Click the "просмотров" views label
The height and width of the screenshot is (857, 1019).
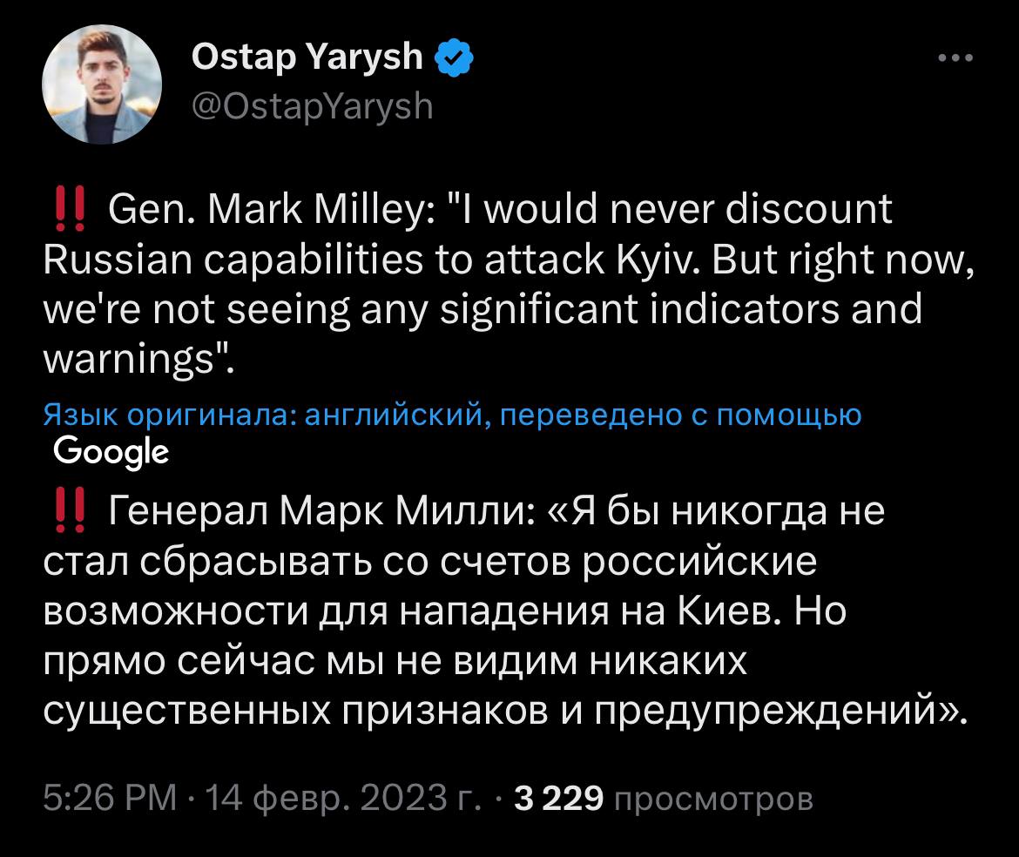click(x=714, y=800)
